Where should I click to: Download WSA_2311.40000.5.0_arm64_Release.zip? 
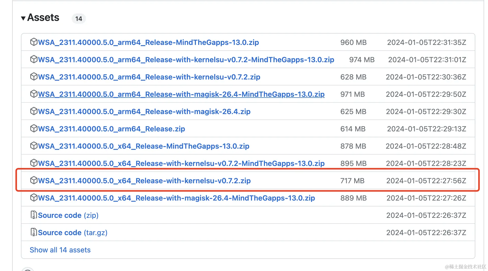point(112,129)
